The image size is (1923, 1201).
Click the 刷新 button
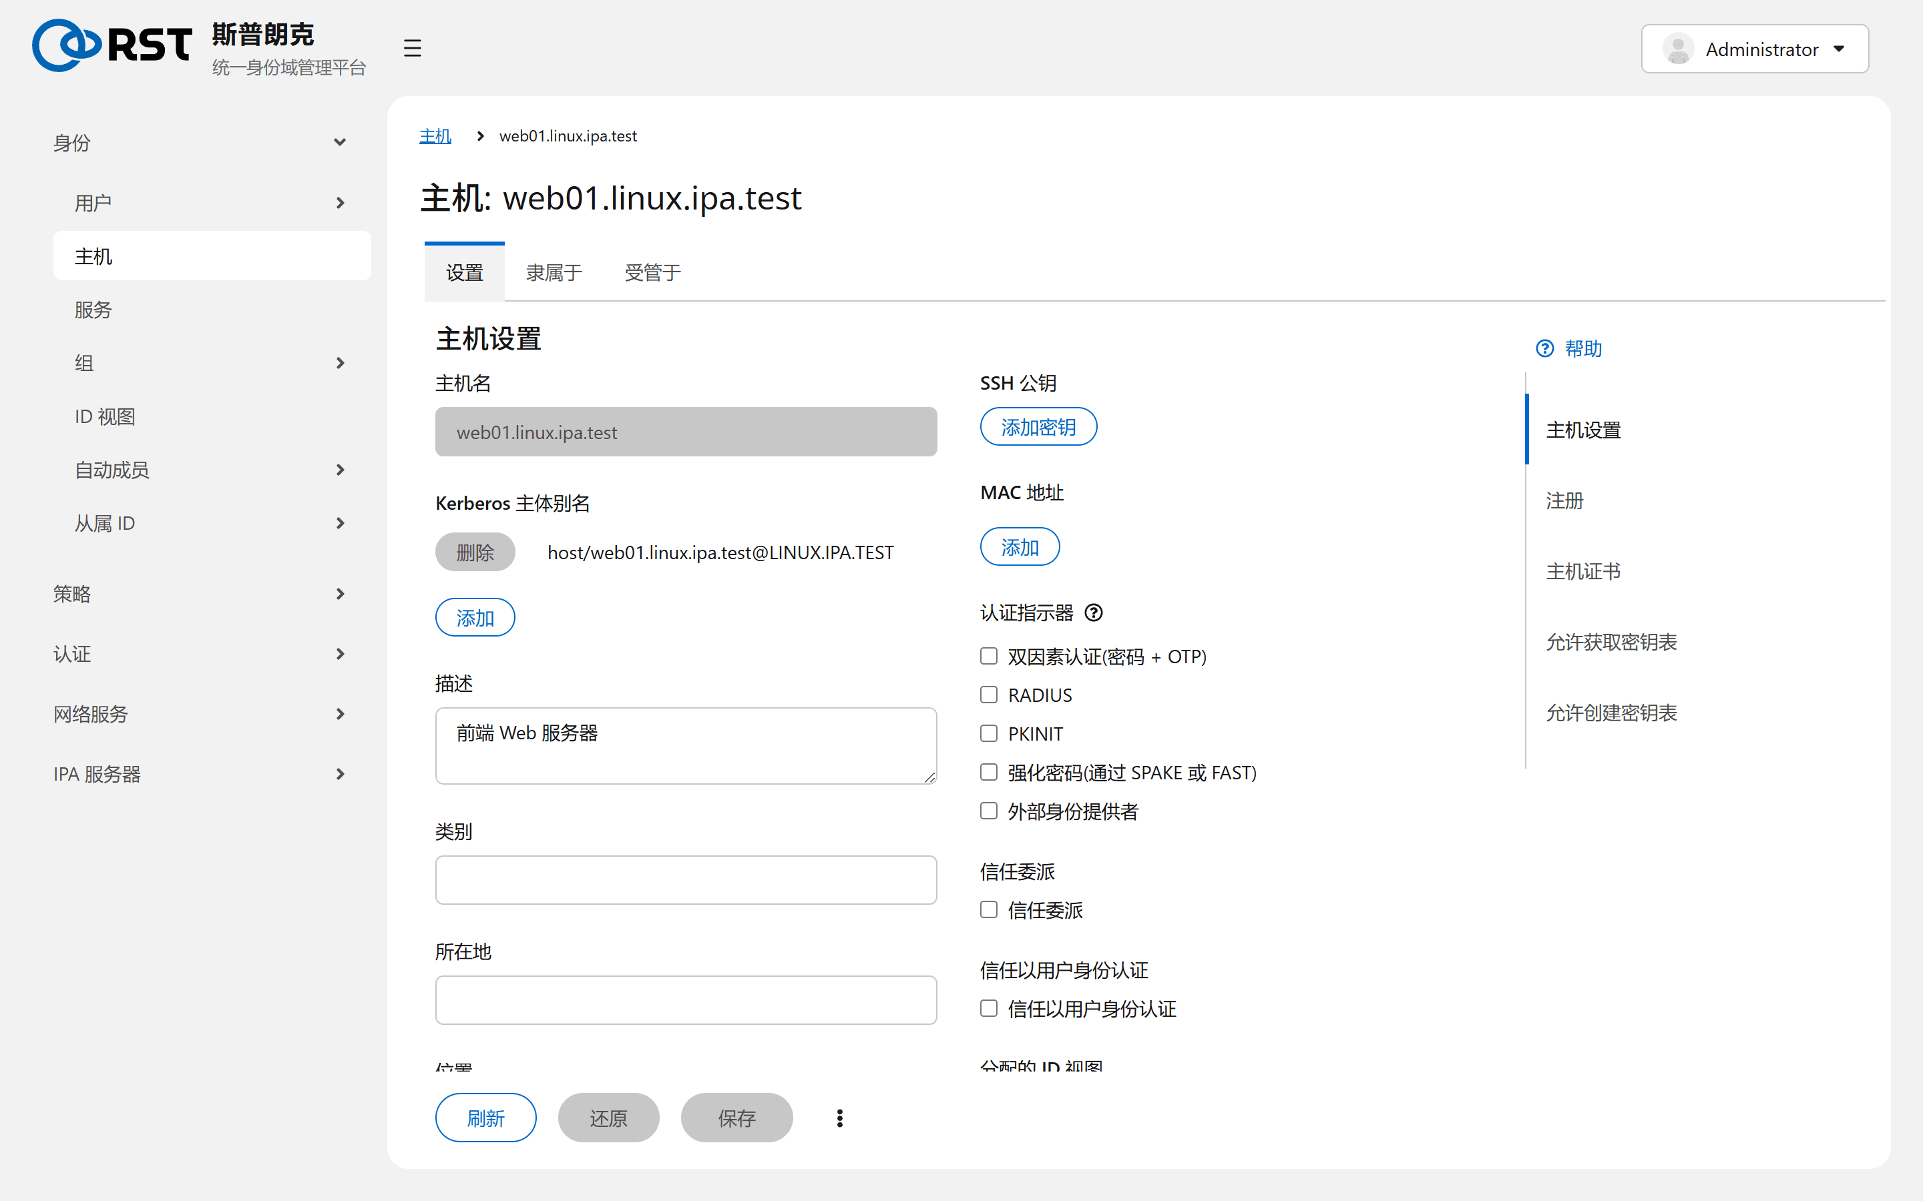tap(485, 1118)
